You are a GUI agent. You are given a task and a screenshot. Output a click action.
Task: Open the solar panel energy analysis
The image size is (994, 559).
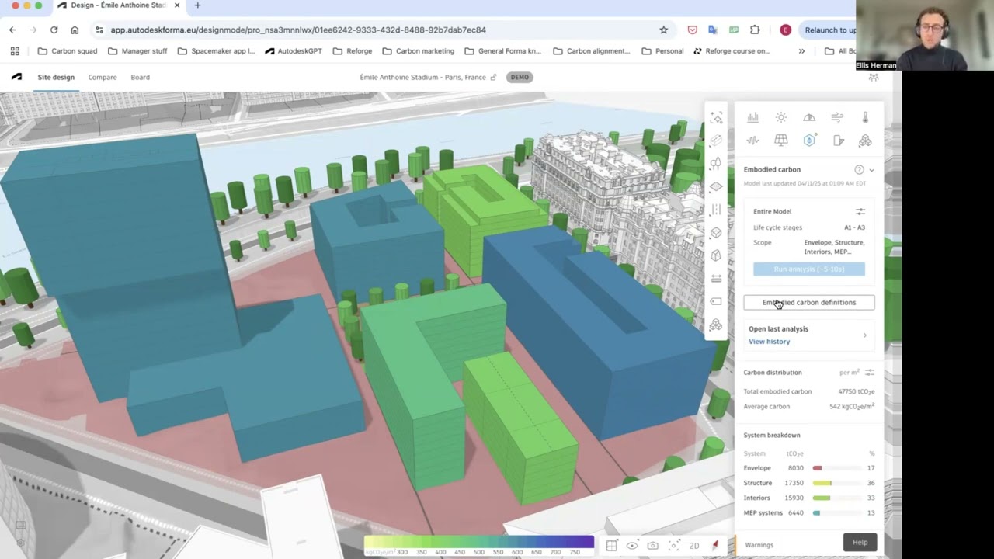pos(781,141)
